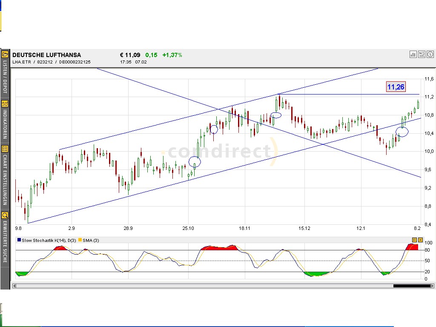Click the +1,37% change value
Screen dimensions: 436x327
click(172, 55)
